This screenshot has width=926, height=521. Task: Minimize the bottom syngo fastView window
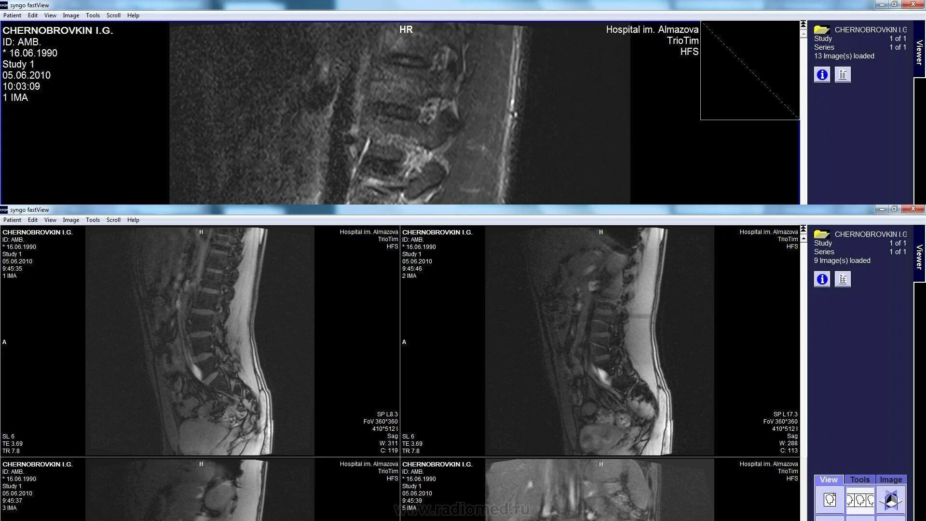[882, 209]
